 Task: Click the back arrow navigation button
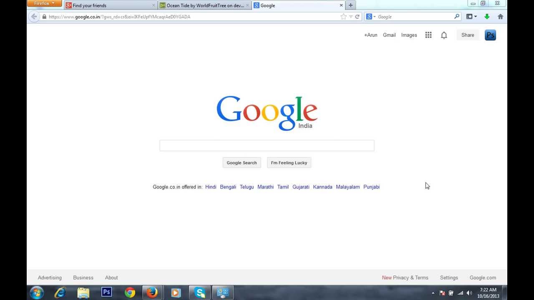(34, 17)
